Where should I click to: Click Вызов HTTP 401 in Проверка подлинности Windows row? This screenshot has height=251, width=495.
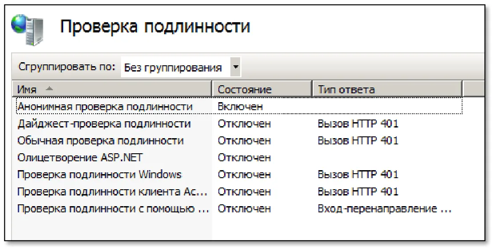[x=358, y=175]
